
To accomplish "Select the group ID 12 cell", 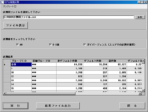I will click(x=21, y=76).
